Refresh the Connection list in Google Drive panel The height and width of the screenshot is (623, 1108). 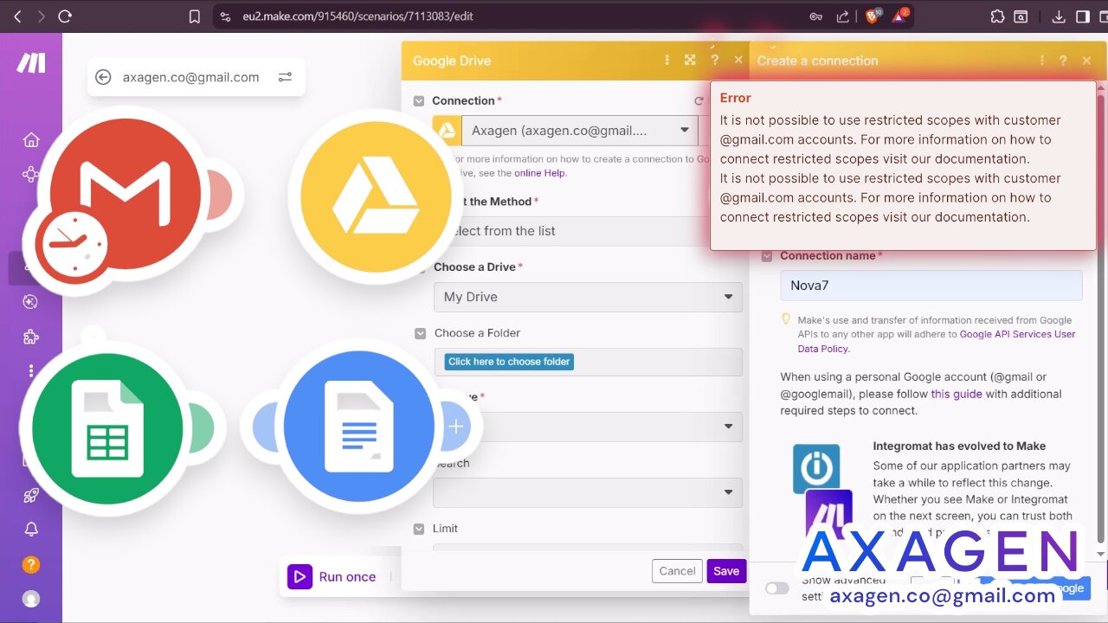click(699, 101)
